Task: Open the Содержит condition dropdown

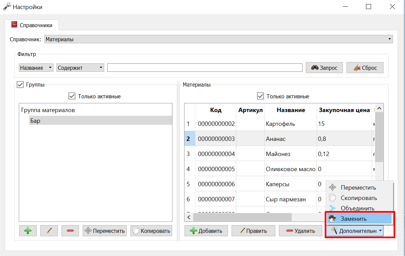Action: 80,68
